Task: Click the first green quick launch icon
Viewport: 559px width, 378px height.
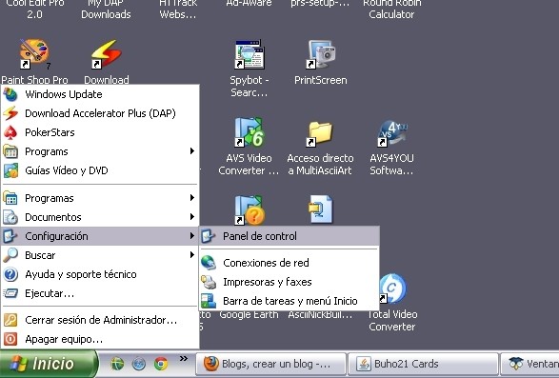Action: 117,364
